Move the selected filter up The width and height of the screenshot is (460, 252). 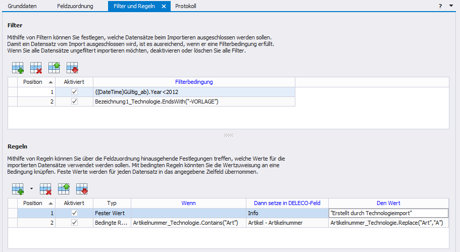point(54,68)
